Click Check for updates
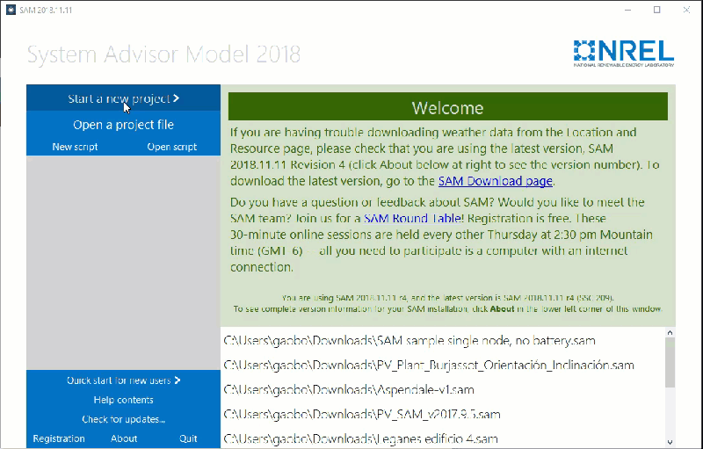The width and height of the screenshot is (703, 449). click(x=123, y=419)
